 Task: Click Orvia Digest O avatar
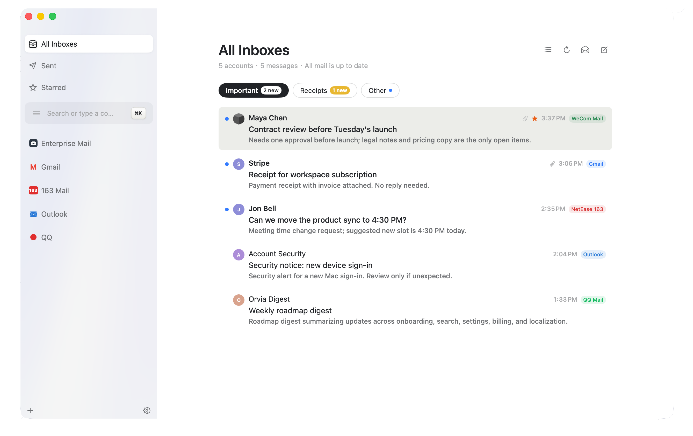pyautogui.click(x=239, y=300)
